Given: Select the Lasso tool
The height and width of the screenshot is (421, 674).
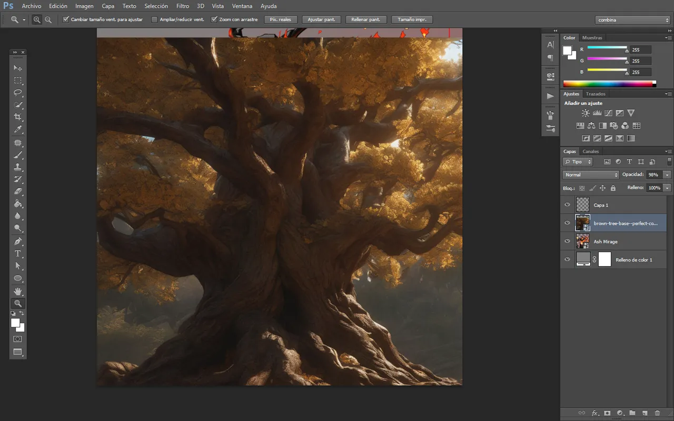Looking at the screenshot, I should coord(18,93).
